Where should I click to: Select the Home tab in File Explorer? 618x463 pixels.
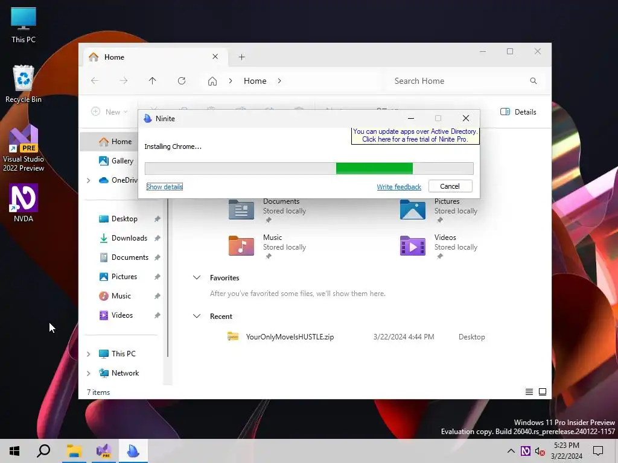pos(154,57)
